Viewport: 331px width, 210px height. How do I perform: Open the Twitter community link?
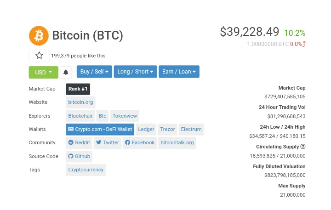(108, 142)
